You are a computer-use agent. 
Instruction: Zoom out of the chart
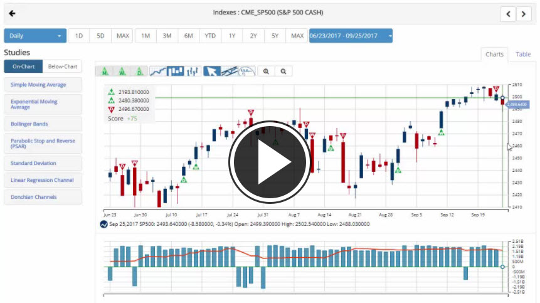pyautogui.click(x=283, y=72)
